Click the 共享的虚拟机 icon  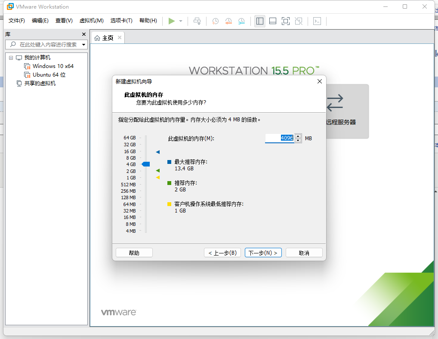click(x=19, y=83)
